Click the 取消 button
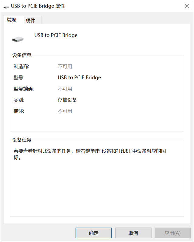194x242 pixels. tap(133, 233)
